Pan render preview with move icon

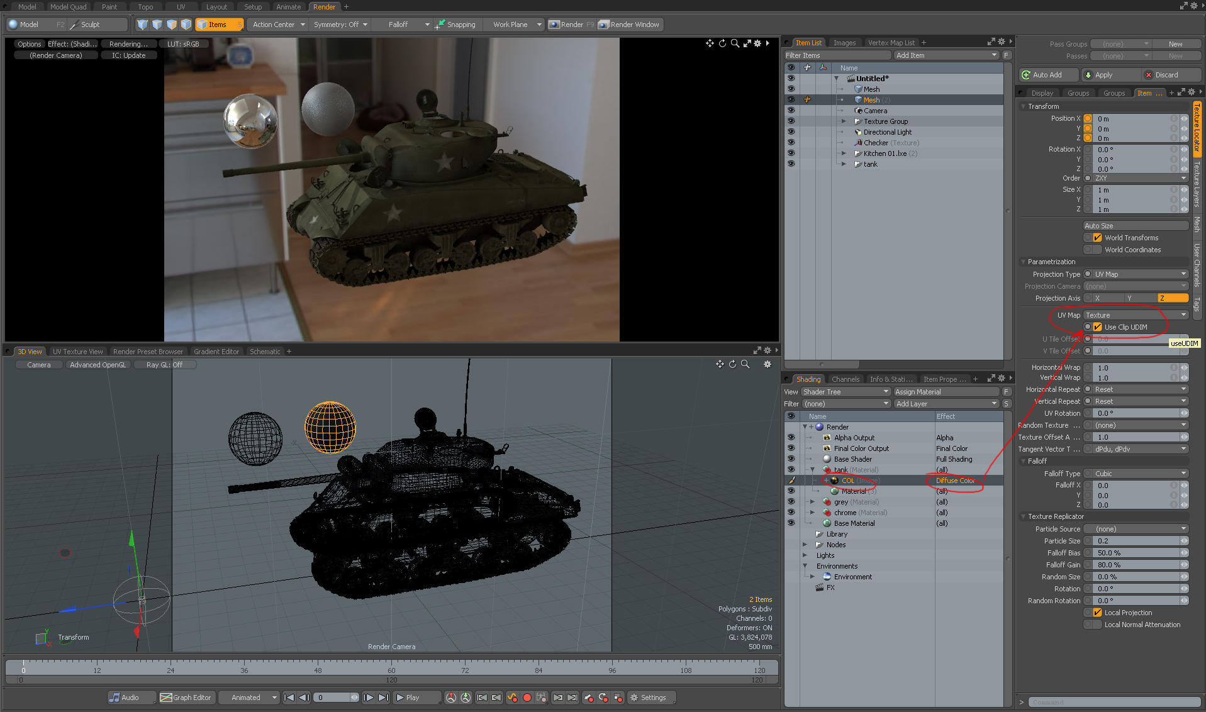click(710, 43)
